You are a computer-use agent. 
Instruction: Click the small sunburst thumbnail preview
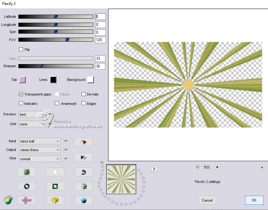[x=121, y=179]
